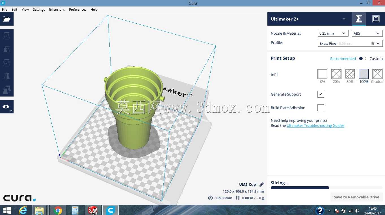Select the Mirror tool in the left toolbar
This screenshot has width=385, height=215.
click(x=7, y=76)
